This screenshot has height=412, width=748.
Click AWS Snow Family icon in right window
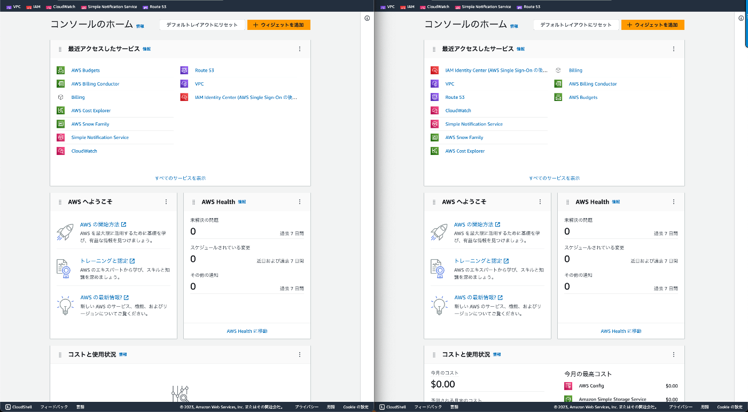pos(435,137)
